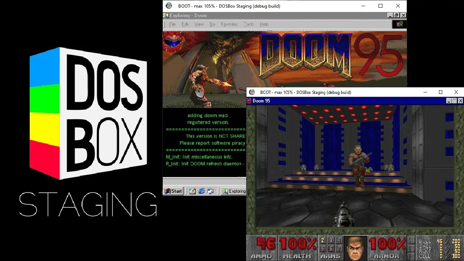Click the Exploring taskbar button

(234, 191)
